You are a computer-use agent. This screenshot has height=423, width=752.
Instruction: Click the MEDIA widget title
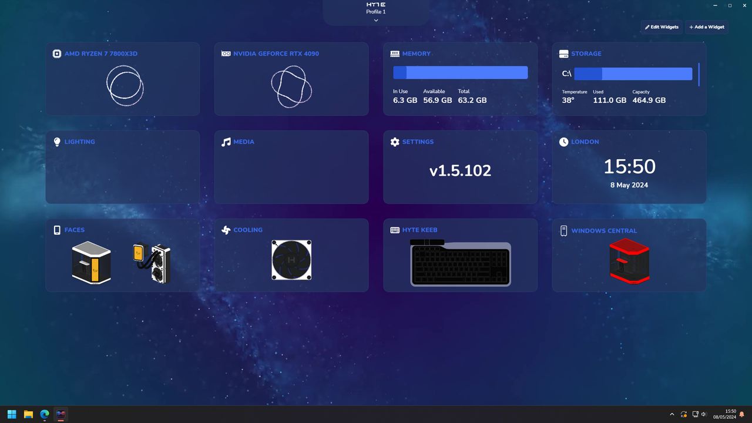pos(244,142)
